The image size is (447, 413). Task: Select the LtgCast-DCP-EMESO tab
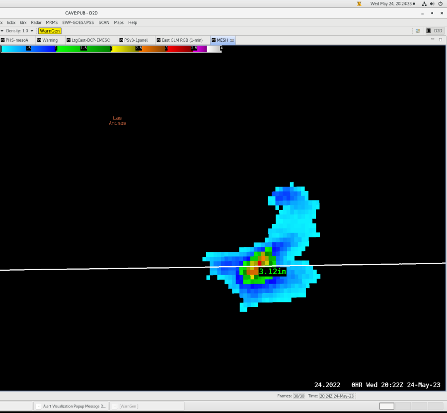pos(90,40)
